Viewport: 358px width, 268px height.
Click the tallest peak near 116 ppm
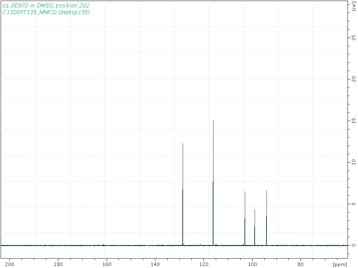(213, 183)
